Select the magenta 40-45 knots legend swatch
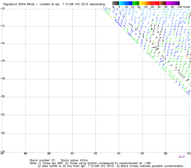The image size is (191, 168). [x=169, y=3]
